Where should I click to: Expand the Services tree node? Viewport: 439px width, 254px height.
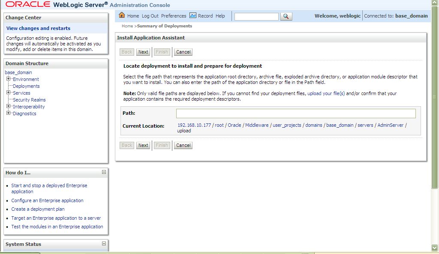(x=9, y=93)
